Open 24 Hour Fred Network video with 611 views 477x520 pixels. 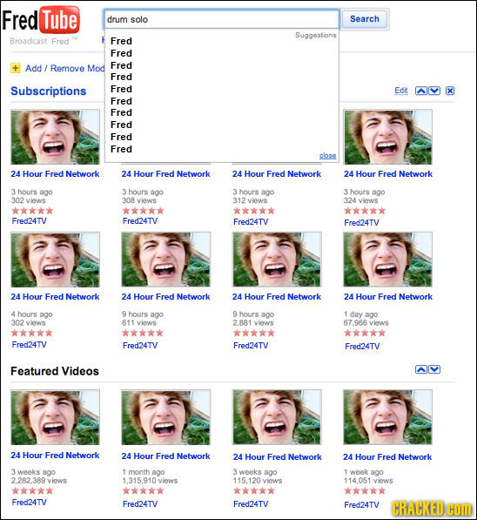point(165,296)
